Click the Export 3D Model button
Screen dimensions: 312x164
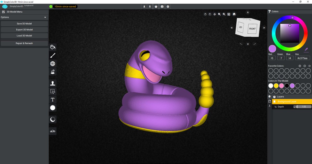[x=24, y=29]
